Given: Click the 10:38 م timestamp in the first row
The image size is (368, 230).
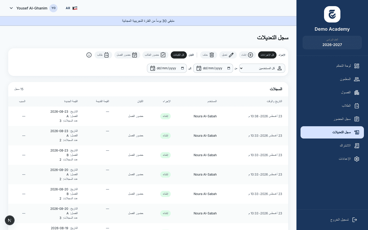Looking at the screenshot, I should [265, 116].
